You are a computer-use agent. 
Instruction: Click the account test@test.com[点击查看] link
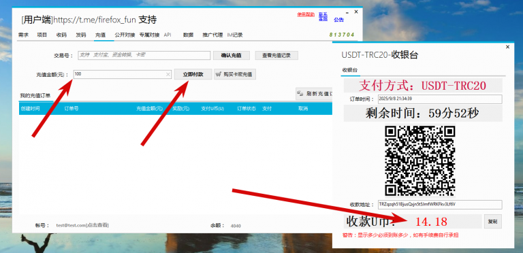click(82, 225)
